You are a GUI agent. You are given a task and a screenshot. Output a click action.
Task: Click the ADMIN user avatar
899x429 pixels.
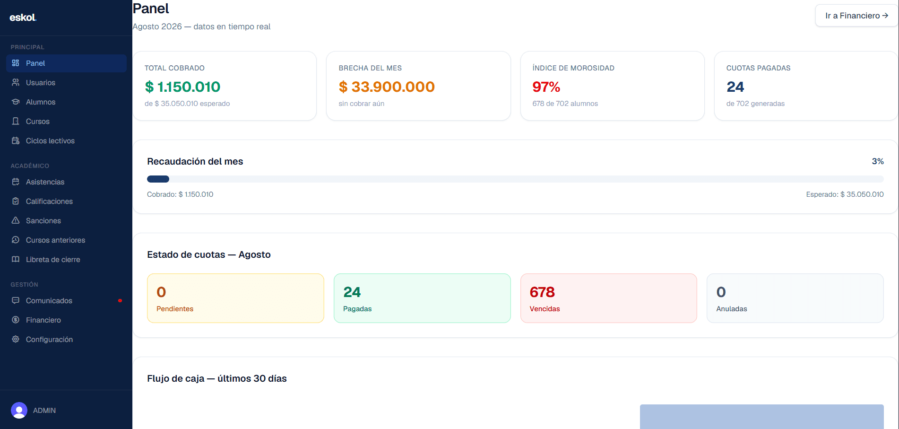click(19, 410)
